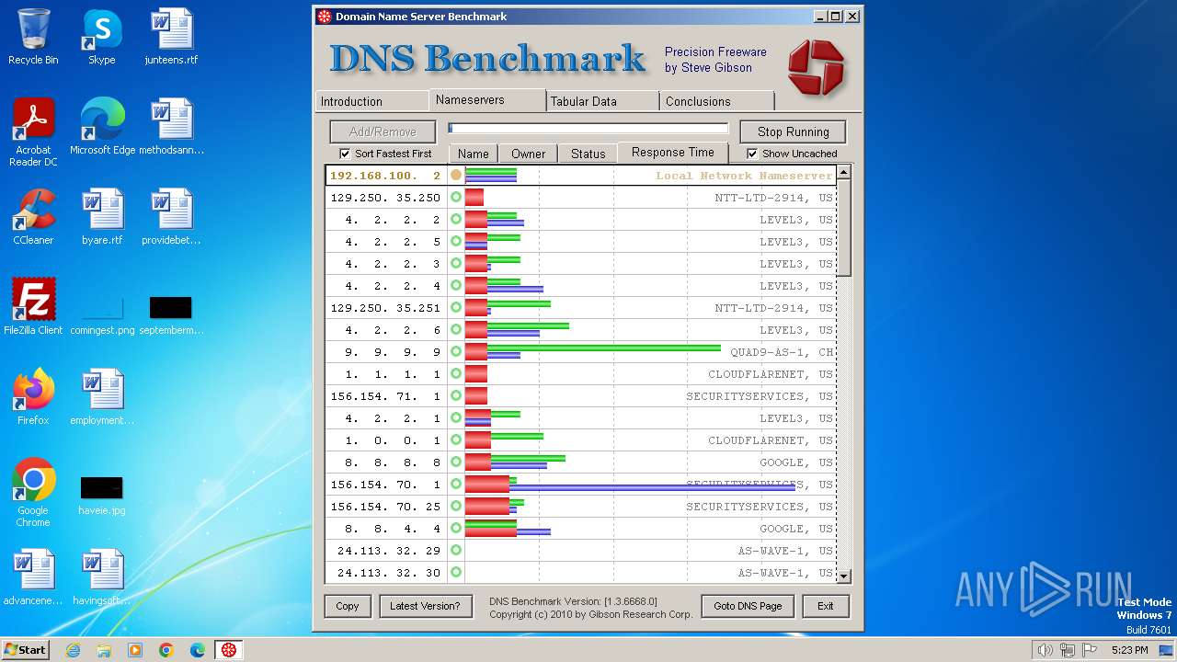
Task: Click Chrome icon in taskbar
Action: click(x=166, y=650)
